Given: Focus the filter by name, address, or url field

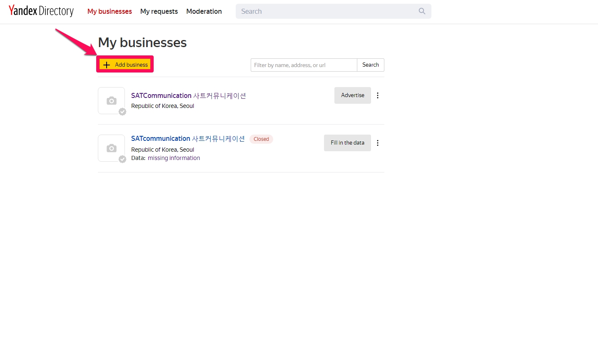Looking at the screenshot, I should coord(304,65).
